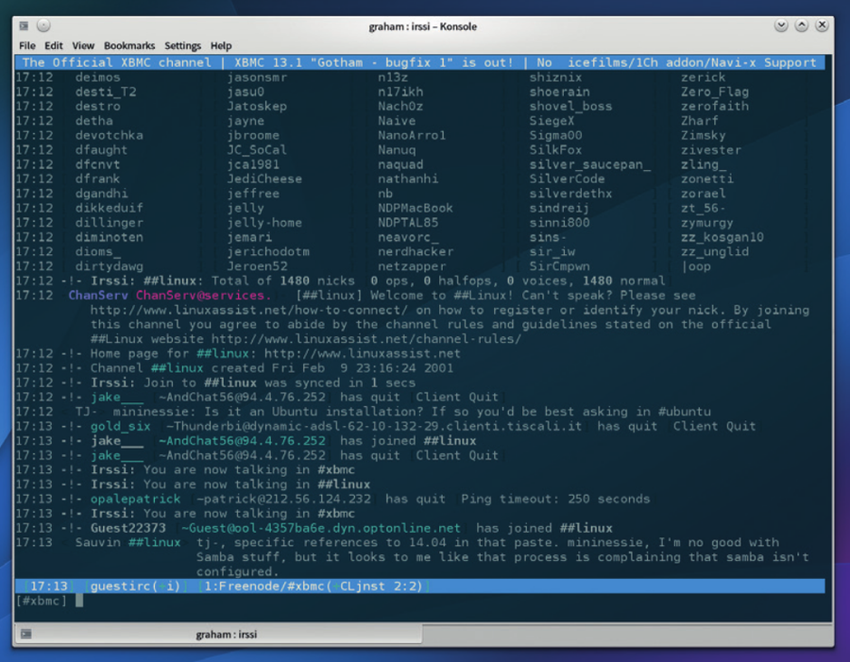The width and height of the screenshot is (850, 662).
Task: Click the nick "dgandhi"
Action: [x=102, y=195]
